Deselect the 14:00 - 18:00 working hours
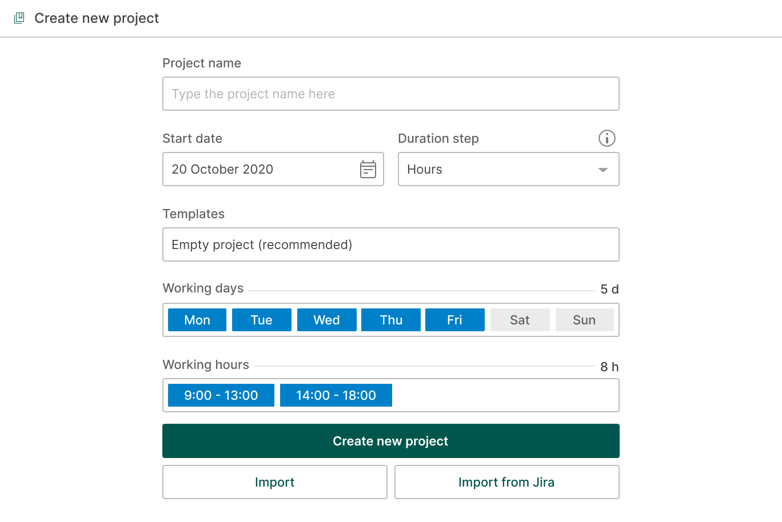782x522 pixels. (x=336, y=395)
